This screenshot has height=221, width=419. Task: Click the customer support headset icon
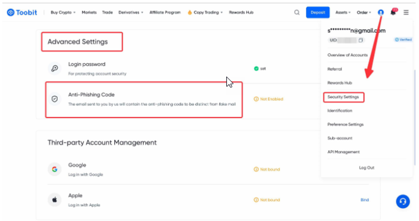click(x=403, y=201)
